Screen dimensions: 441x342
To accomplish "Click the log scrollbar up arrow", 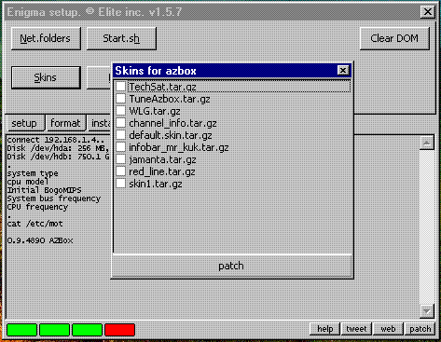I will tap(427, 143).
